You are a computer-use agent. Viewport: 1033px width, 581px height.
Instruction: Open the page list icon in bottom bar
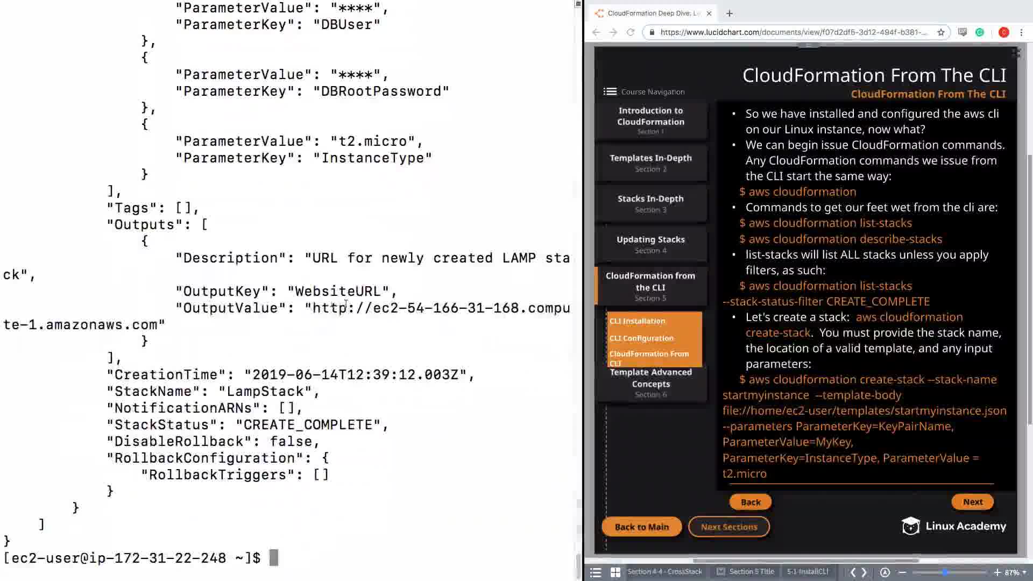tap(595, 572)
